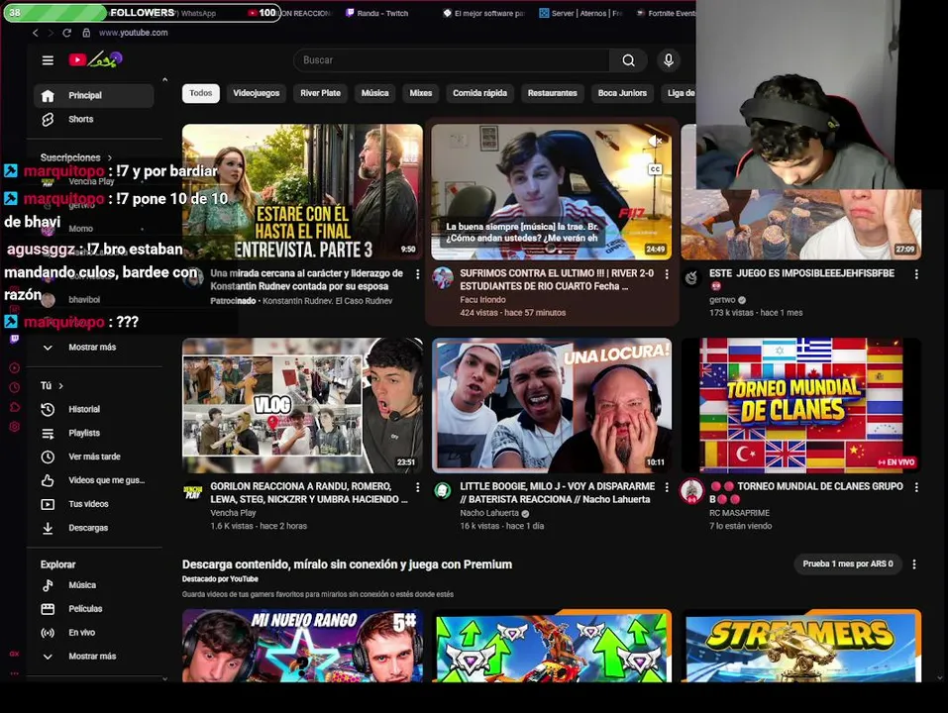The image size is (948, 713).
Task: Select the Videojuegos filter chip
Action: coord(257,93)
